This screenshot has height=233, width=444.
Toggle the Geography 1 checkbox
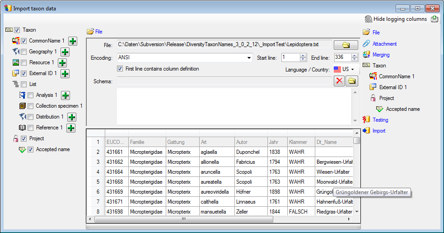coord(24,52)
